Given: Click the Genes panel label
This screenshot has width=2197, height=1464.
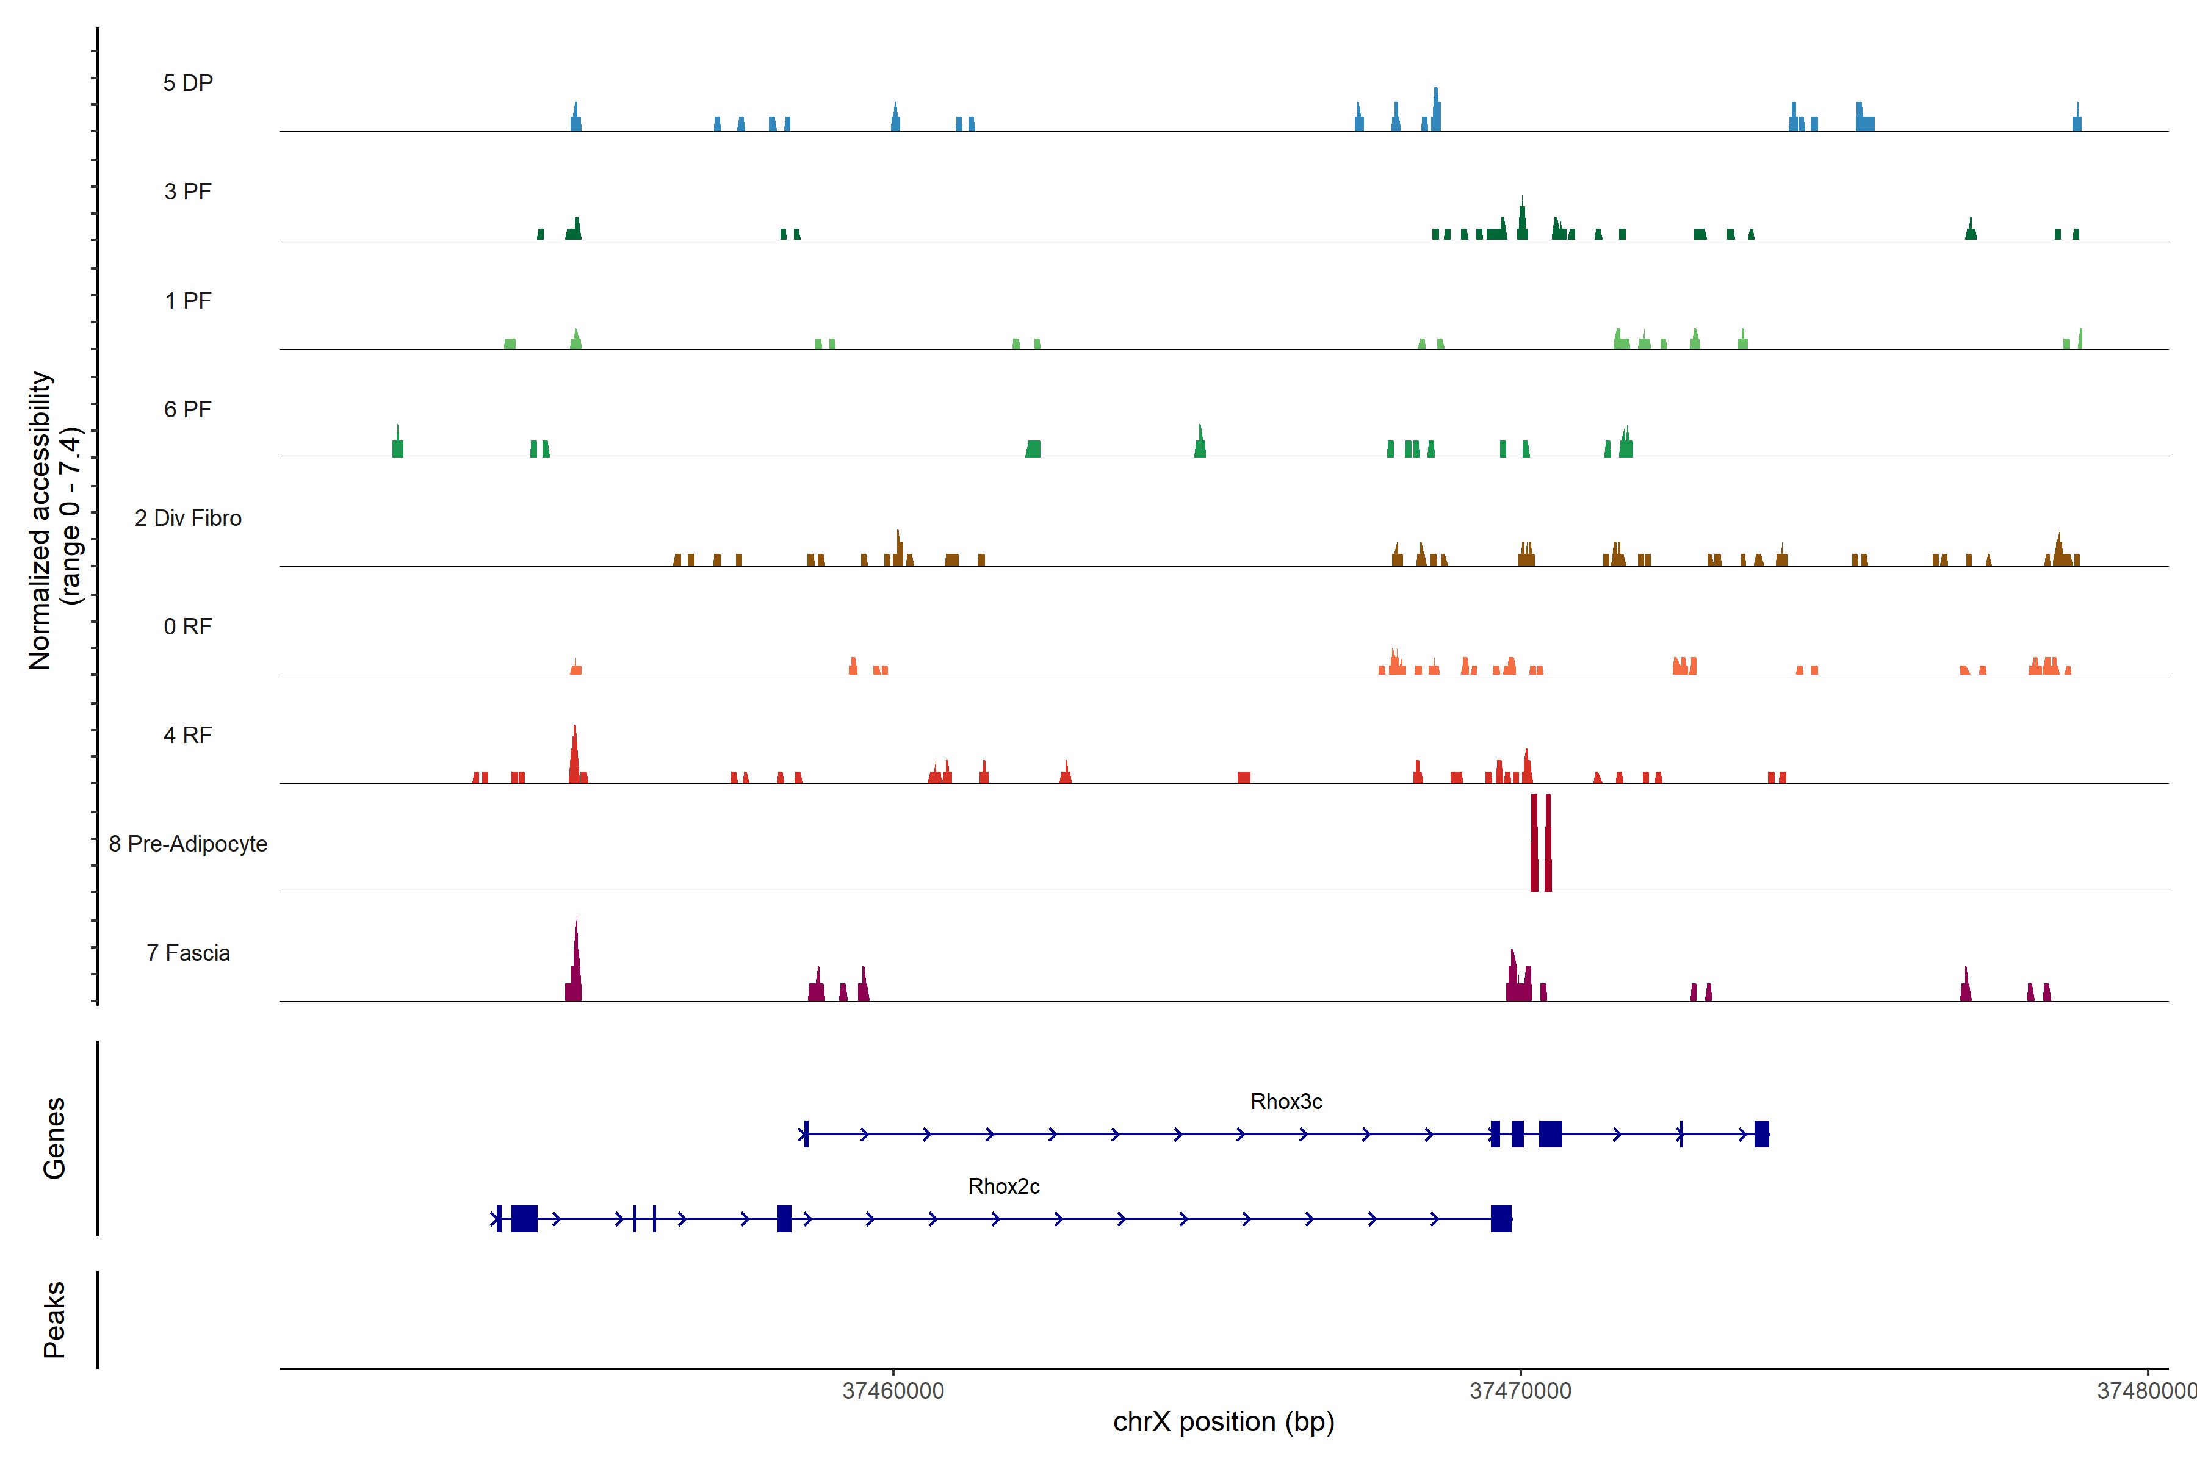Looking at the screenshot, I should coord(54,1138).
